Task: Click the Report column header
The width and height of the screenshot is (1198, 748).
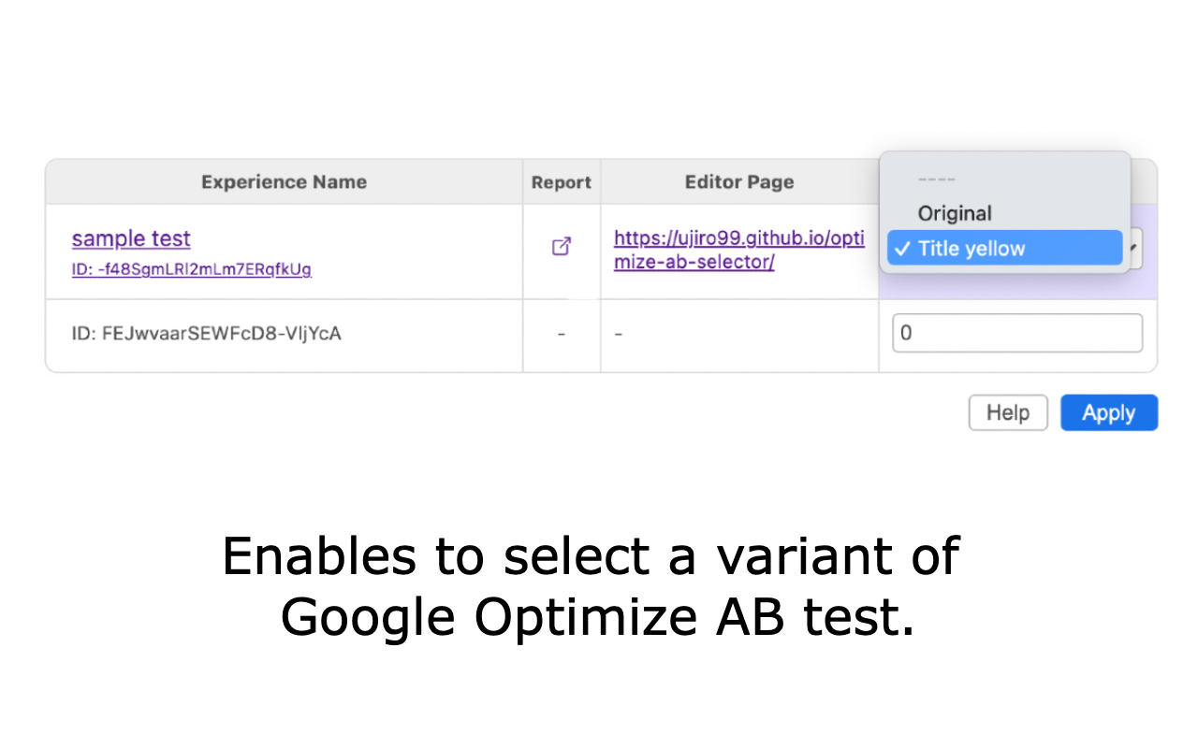Action: (561, 181)
